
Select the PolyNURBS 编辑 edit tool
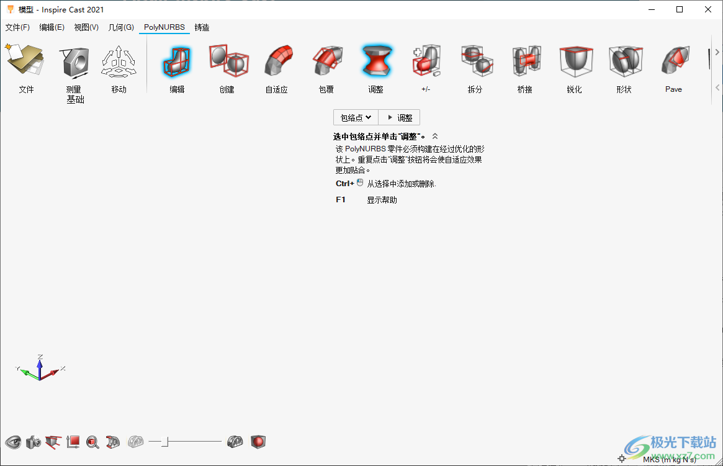coord(177,61)
